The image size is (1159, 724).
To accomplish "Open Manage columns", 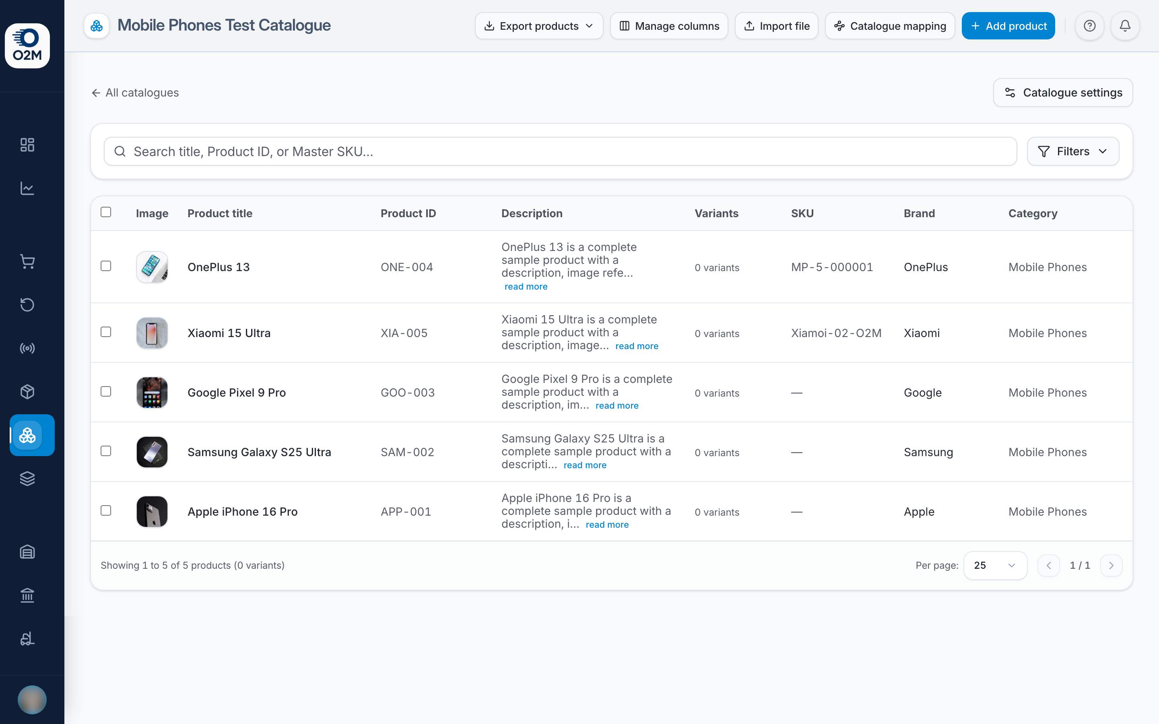I will pos(669,26).
